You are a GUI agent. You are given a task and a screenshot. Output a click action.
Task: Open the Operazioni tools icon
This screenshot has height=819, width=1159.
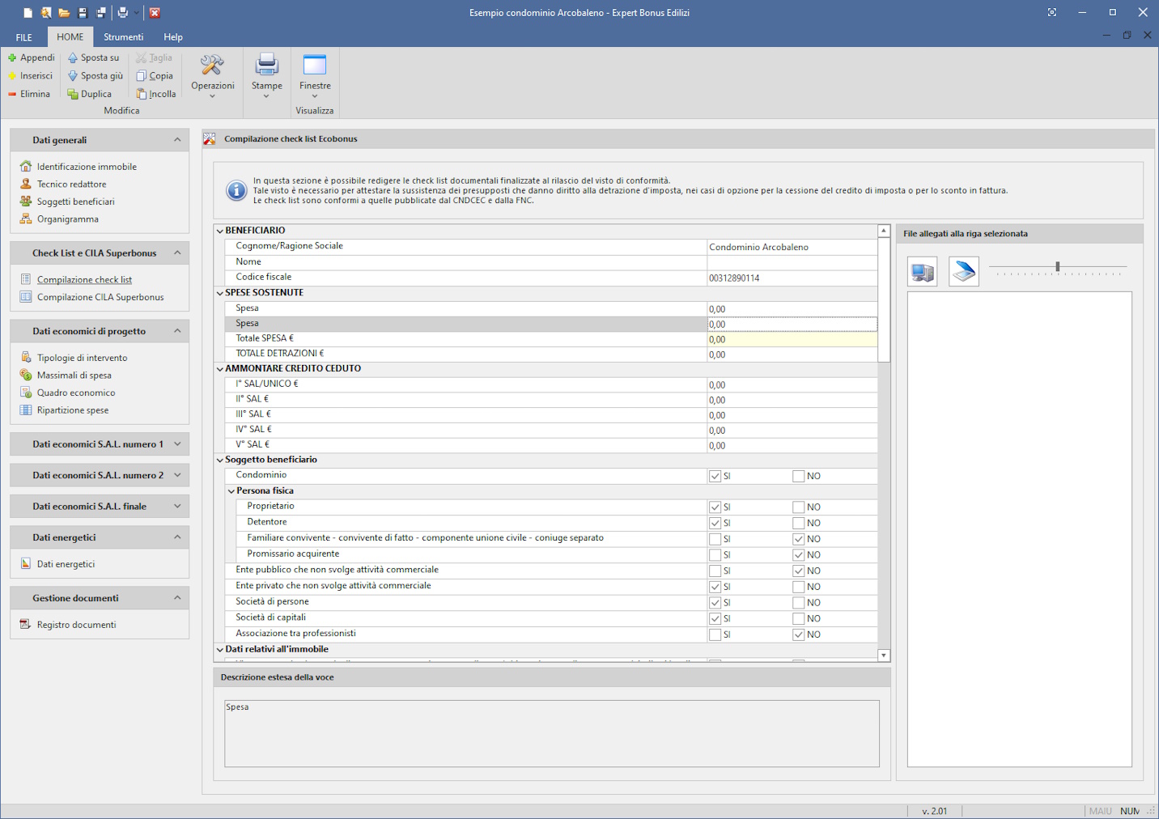tap(212, 66)
